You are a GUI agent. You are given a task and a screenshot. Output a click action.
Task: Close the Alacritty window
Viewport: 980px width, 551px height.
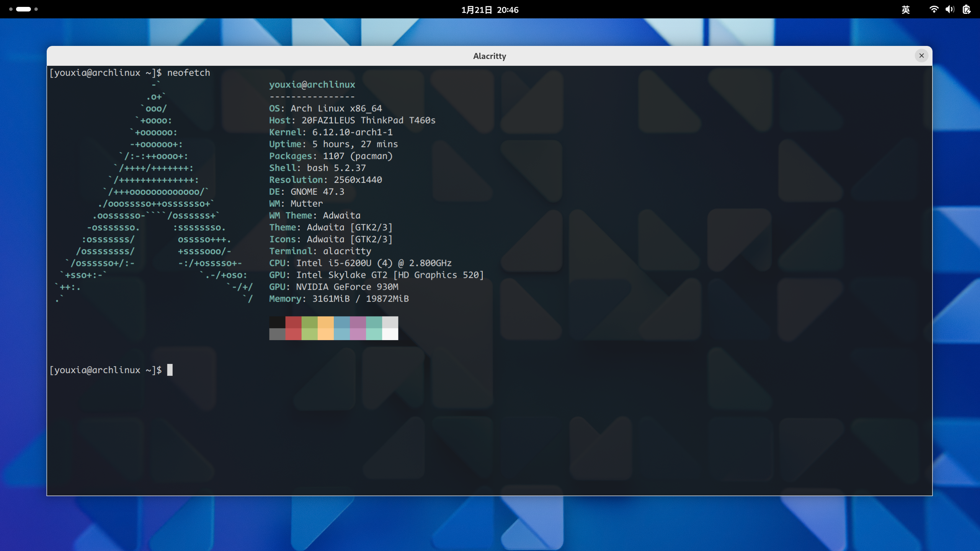pyautogui.click(x=921, y=56)
